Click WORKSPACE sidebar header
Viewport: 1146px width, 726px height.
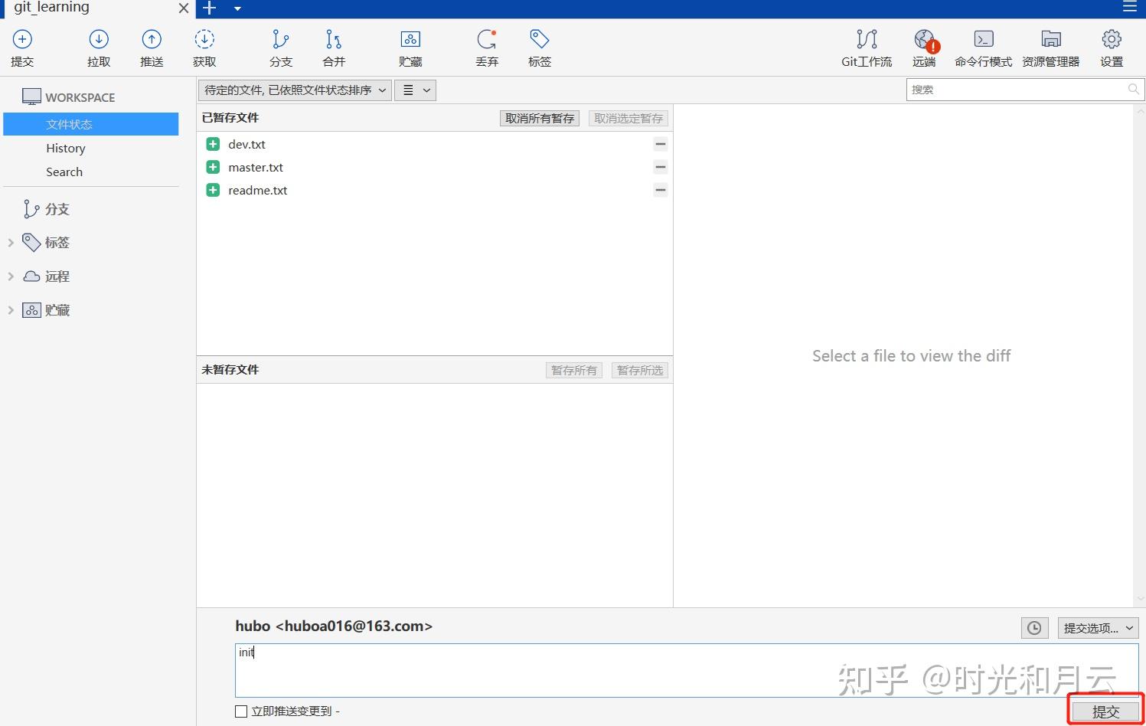pos(69,97)
